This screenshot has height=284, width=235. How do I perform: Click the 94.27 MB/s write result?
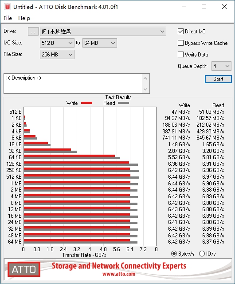pyautogui.click(x=177, y=118)
